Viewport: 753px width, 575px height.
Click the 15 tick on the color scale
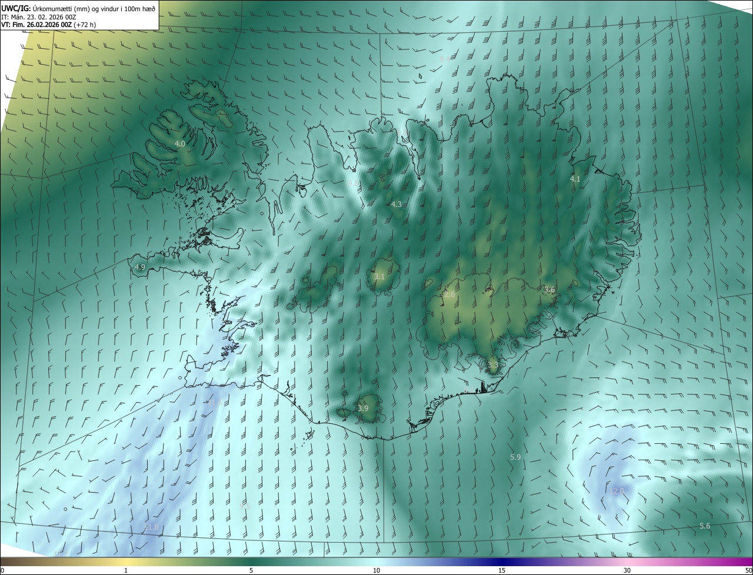click(x=502, y=570)
